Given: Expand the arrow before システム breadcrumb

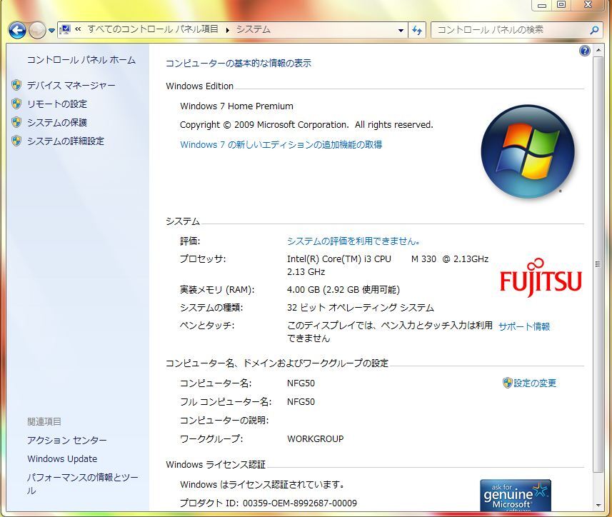Looking at the screenshot, I should coord(227,30).
